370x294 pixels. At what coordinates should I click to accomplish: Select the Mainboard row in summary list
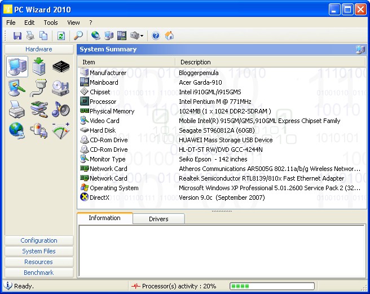pos(222,82)
